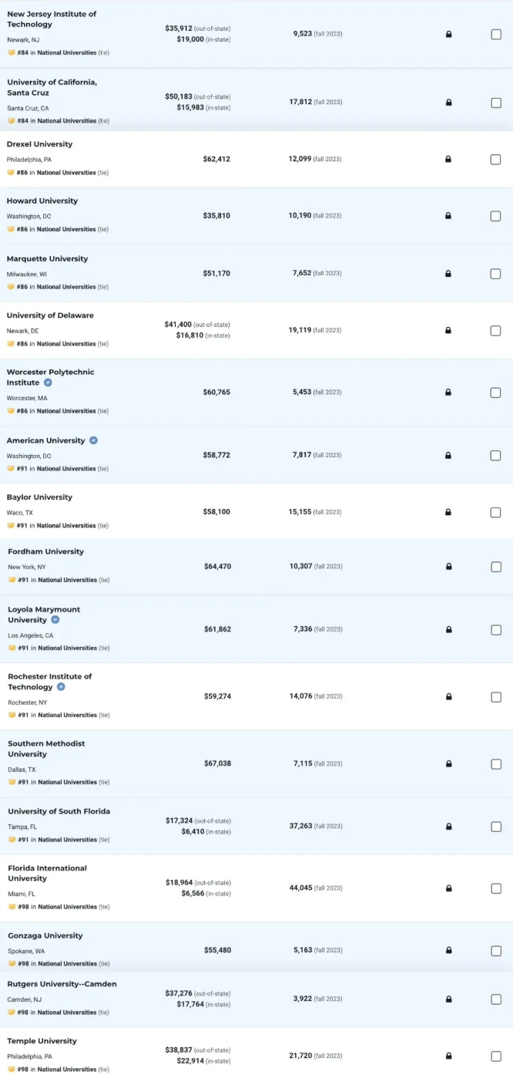The width and height of the screenshot is (513, 1075).
Task: Click verified badge next to Worcester Polytechnic Institute
Action: click(48, 382)
